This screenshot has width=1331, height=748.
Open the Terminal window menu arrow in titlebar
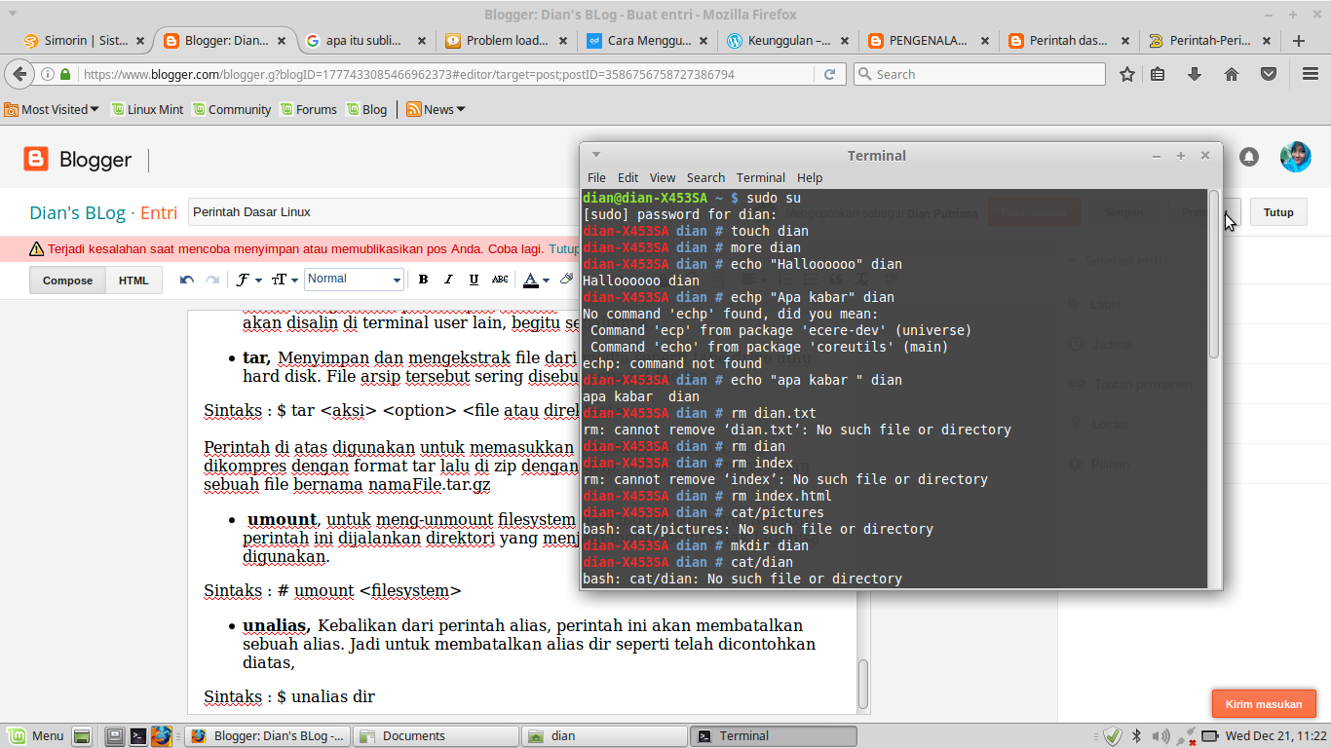point(596,155)
